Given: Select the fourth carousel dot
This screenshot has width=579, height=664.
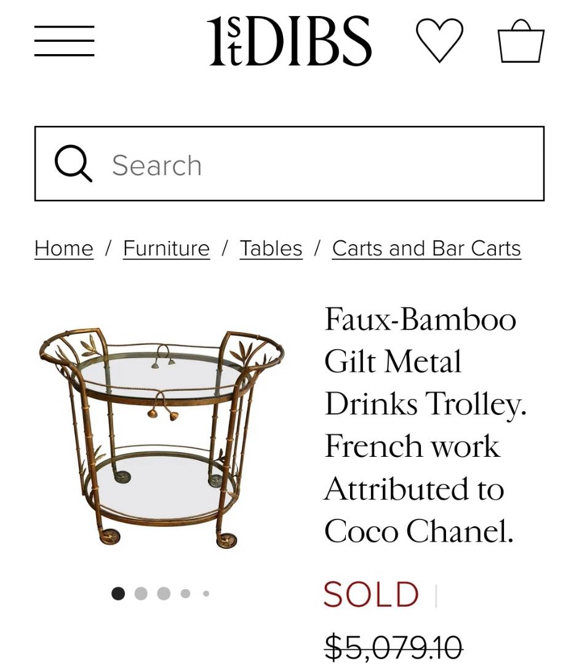Looking at the screenshot, I should (185, 593).
